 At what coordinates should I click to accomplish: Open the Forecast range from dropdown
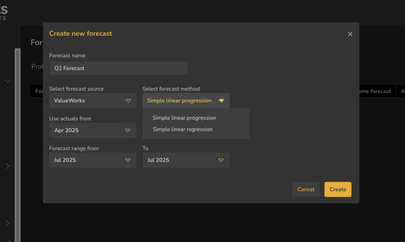pos(93,160)
